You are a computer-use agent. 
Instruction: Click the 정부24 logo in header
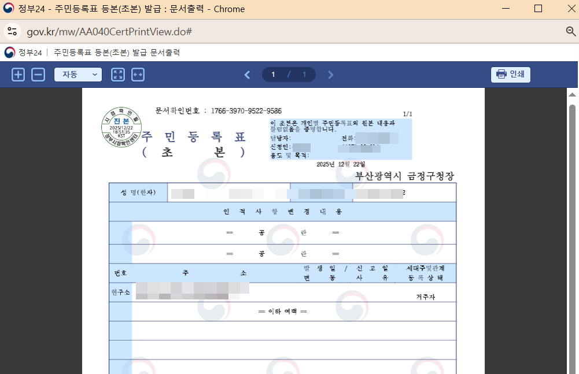[23, 53]
